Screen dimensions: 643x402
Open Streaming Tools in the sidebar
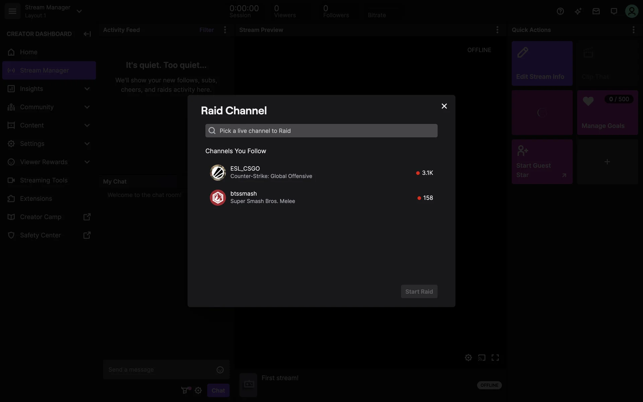coord(44,180)
